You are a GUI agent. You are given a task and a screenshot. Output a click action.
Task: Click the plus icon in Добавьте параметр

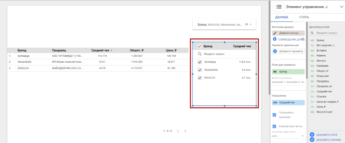[275, 51]
